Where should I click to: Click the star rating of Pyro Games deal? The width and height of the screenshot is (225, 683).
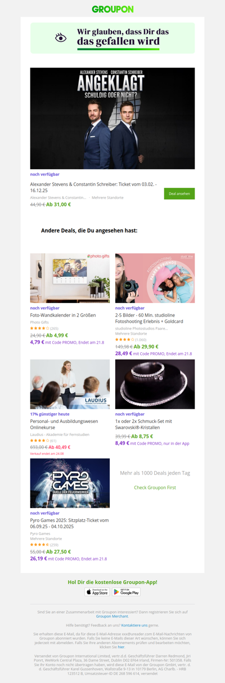pos(39,545)
